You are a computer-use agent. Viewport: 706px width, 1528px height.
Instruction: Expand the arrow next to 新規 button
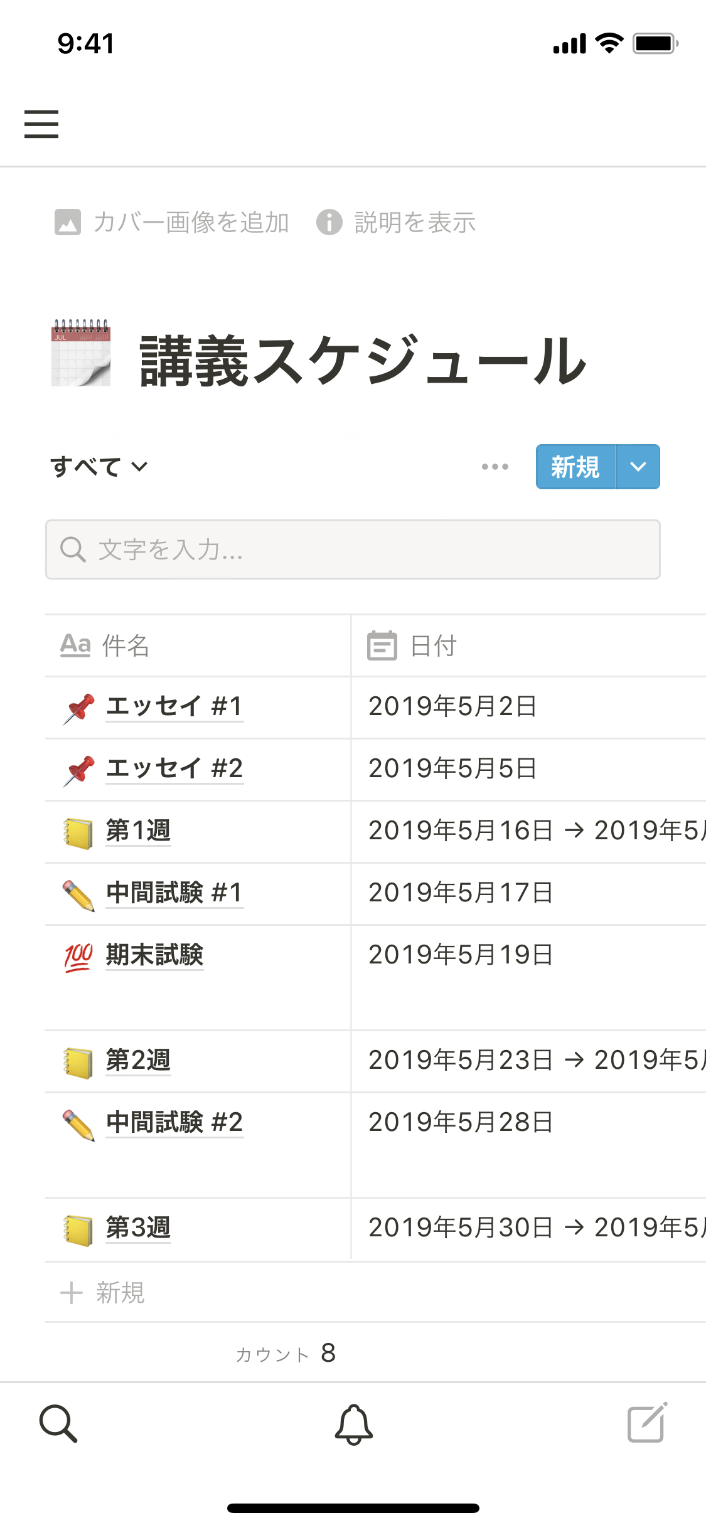(638, 467)
